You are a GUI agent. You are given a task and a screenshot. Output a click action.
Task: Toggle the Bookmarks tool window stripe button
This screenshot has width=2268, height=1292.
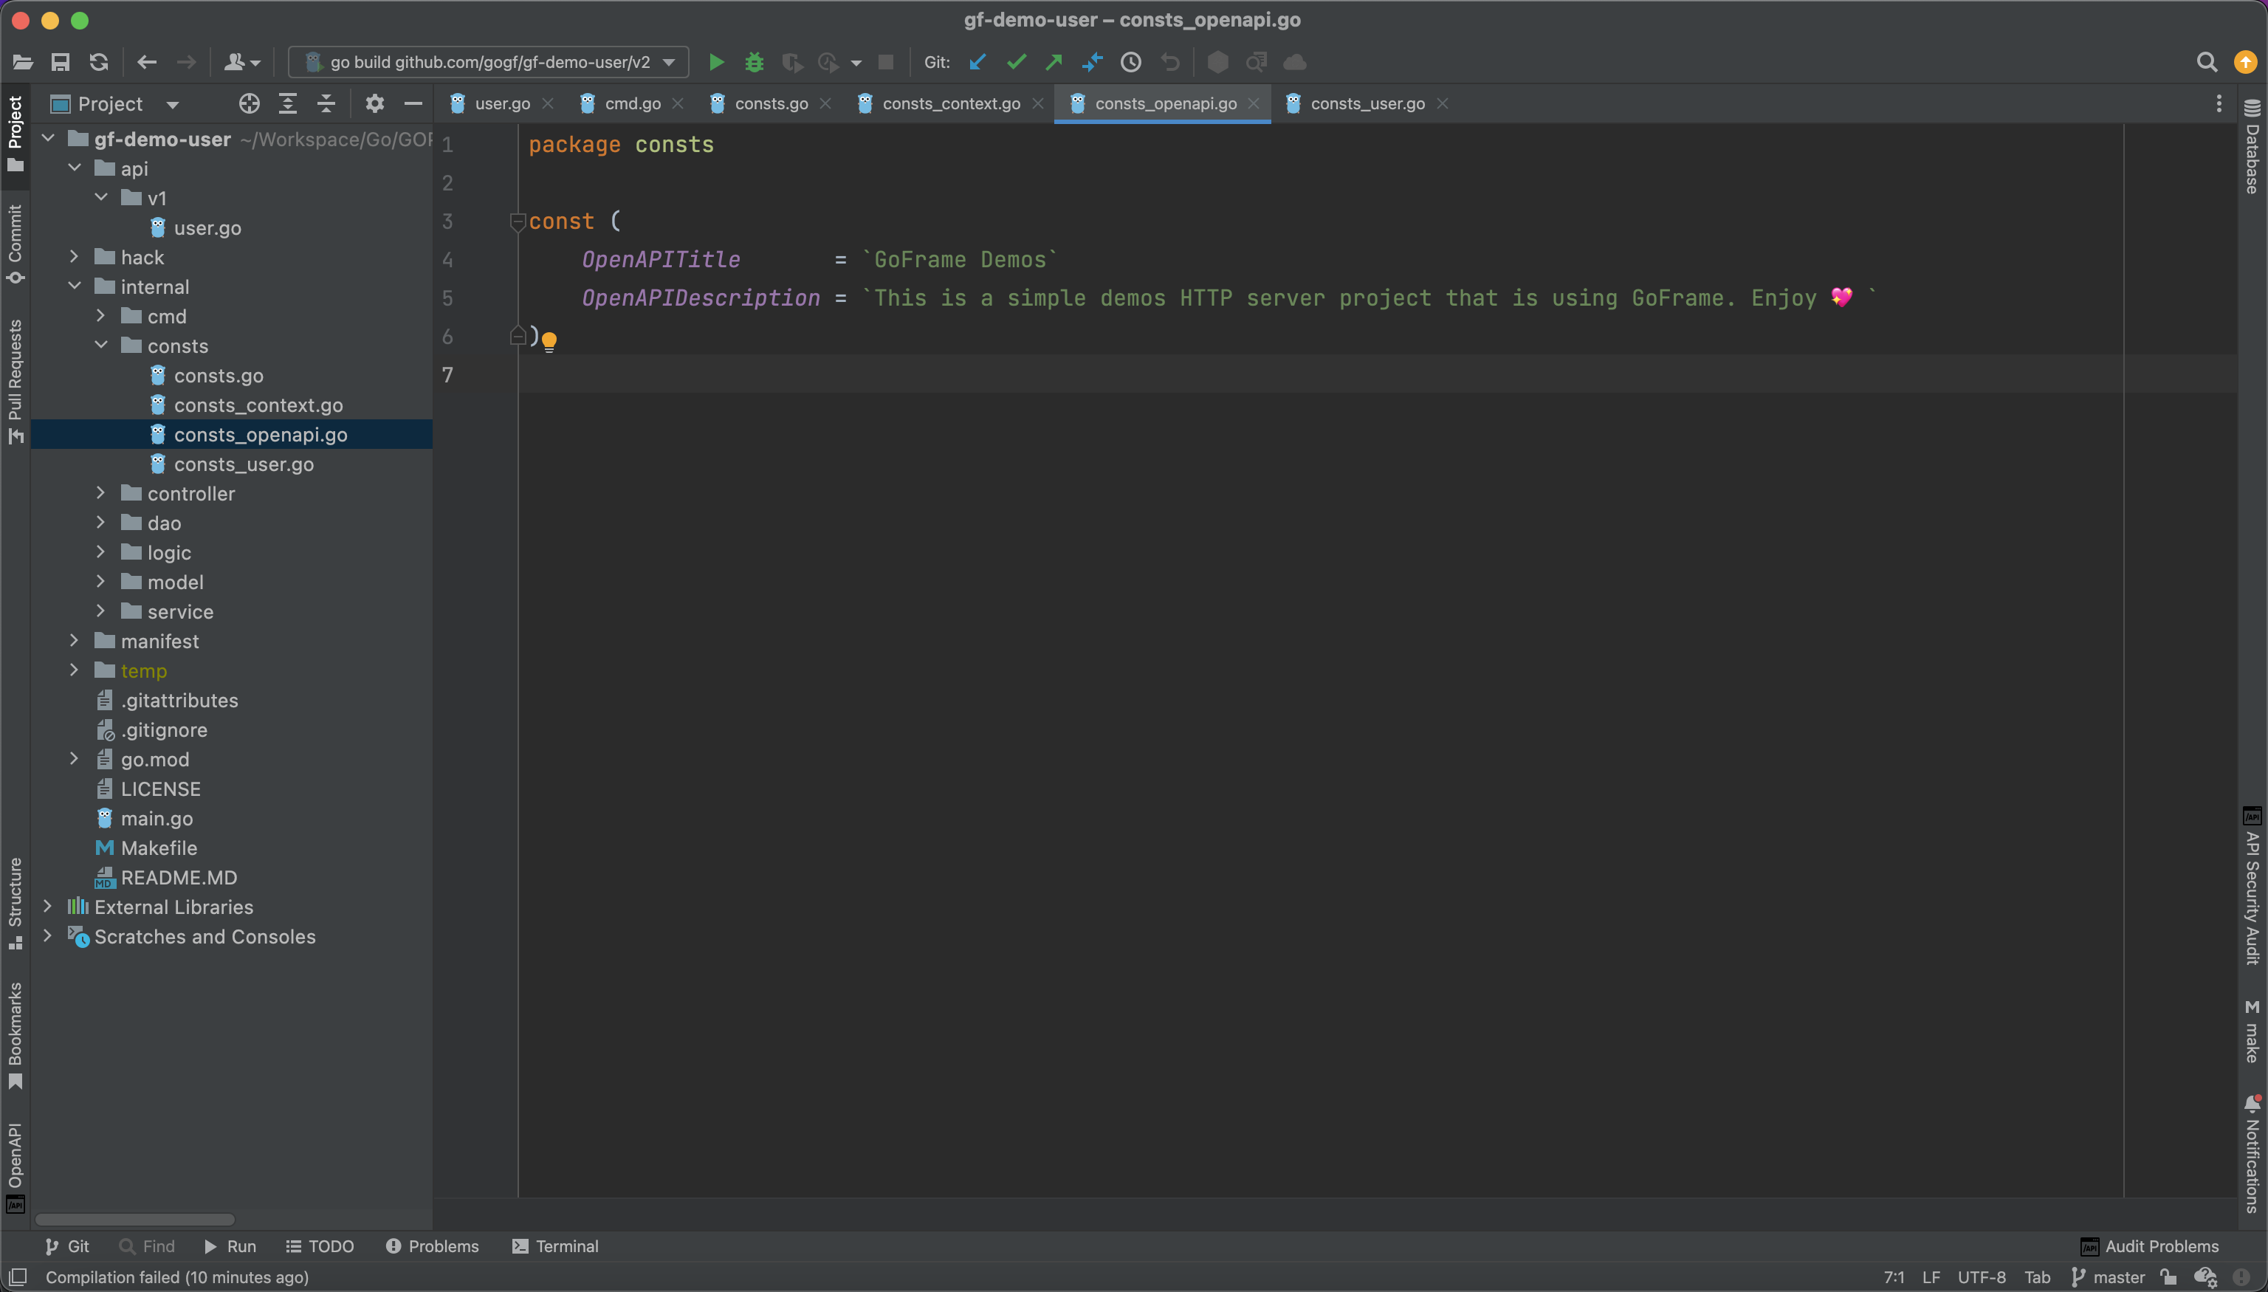(15, 1034)
